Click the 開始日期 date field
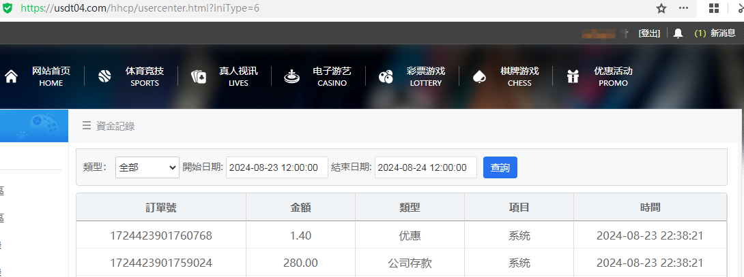 click(276, 167)
